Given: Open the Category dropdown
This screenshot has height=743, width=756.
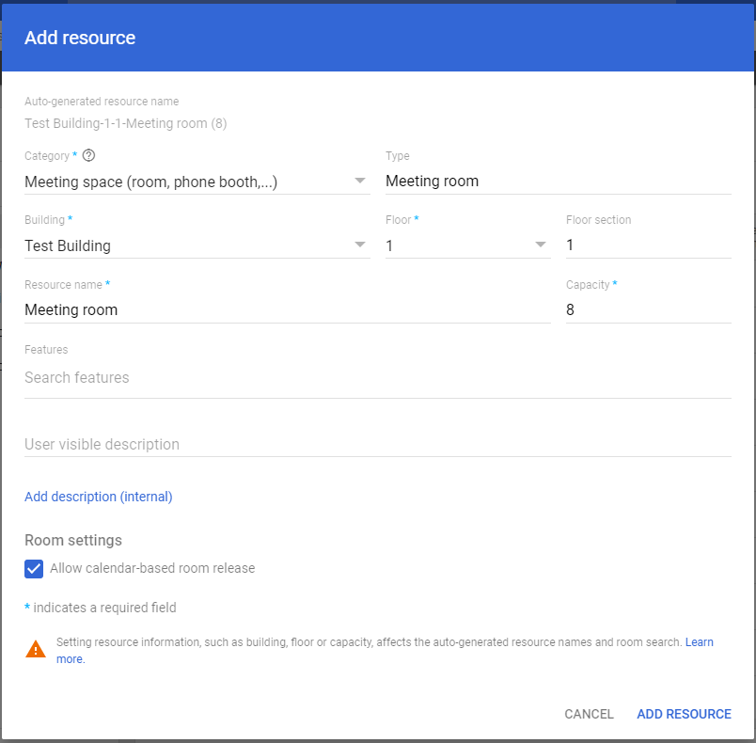Looking at the screenshot, I should click(359, 181).
